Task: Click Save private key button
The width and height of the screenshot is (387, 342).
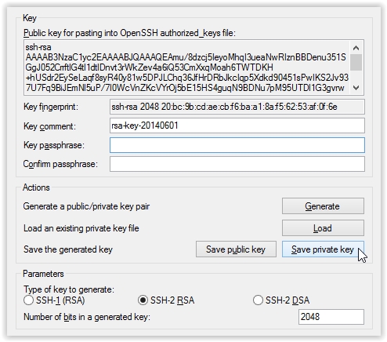Action: [x=323, y=249]
